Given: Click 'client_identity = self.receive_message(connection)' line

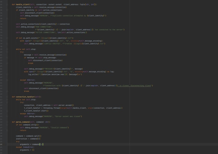Looking at the screenshot, I should tap(41, 7).
